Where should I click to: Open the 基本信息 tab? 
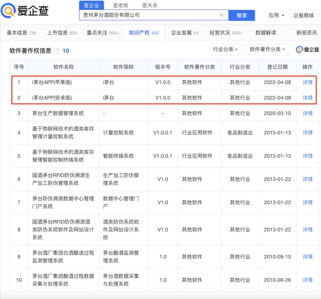[x=21, y=33]
